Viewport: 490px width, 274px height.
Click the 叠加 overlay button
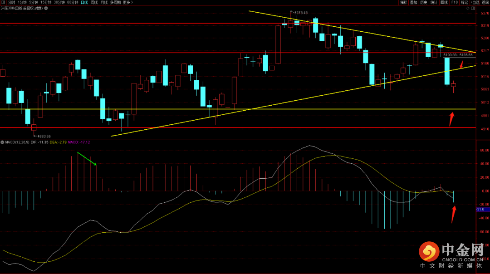(414, 2)
